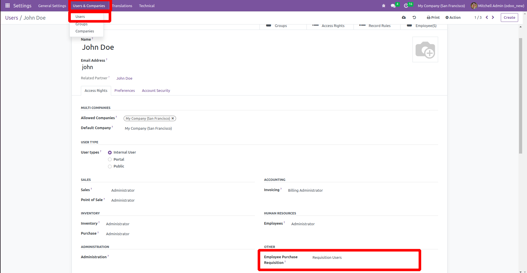Open the John Doe related partner link
Screen dimensions: 527x273
(x=124, y=78)
